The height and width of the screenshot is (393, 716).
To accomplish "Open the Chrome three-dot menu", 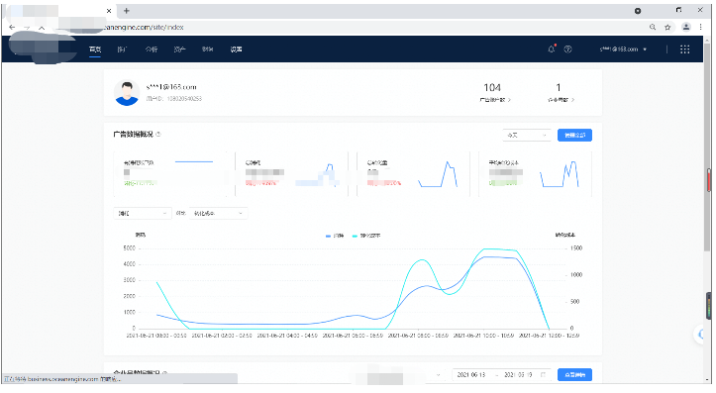I will coord(700,28).
